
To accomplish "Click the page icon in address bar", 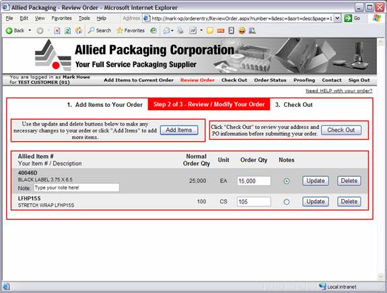I will coord(147,18).
